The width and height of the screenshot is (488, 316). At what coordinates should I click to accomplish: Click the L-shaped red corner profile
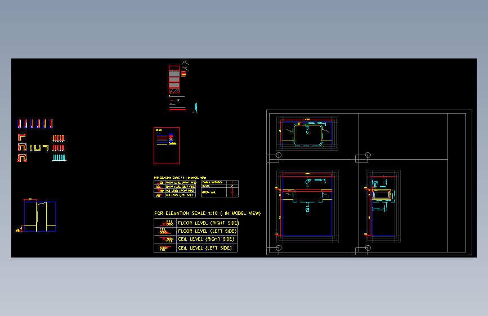click(21, 137)
